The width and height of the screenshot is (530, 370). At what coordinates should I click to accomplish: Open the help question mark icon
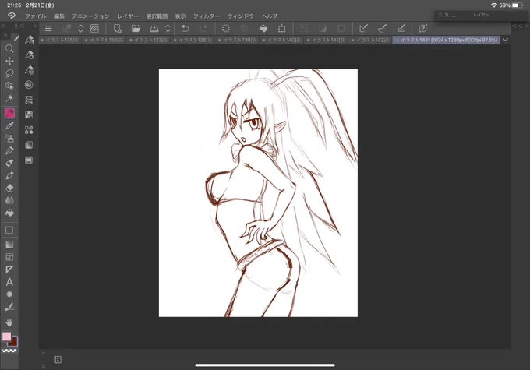pyautogui.click(x=423, y=28)
